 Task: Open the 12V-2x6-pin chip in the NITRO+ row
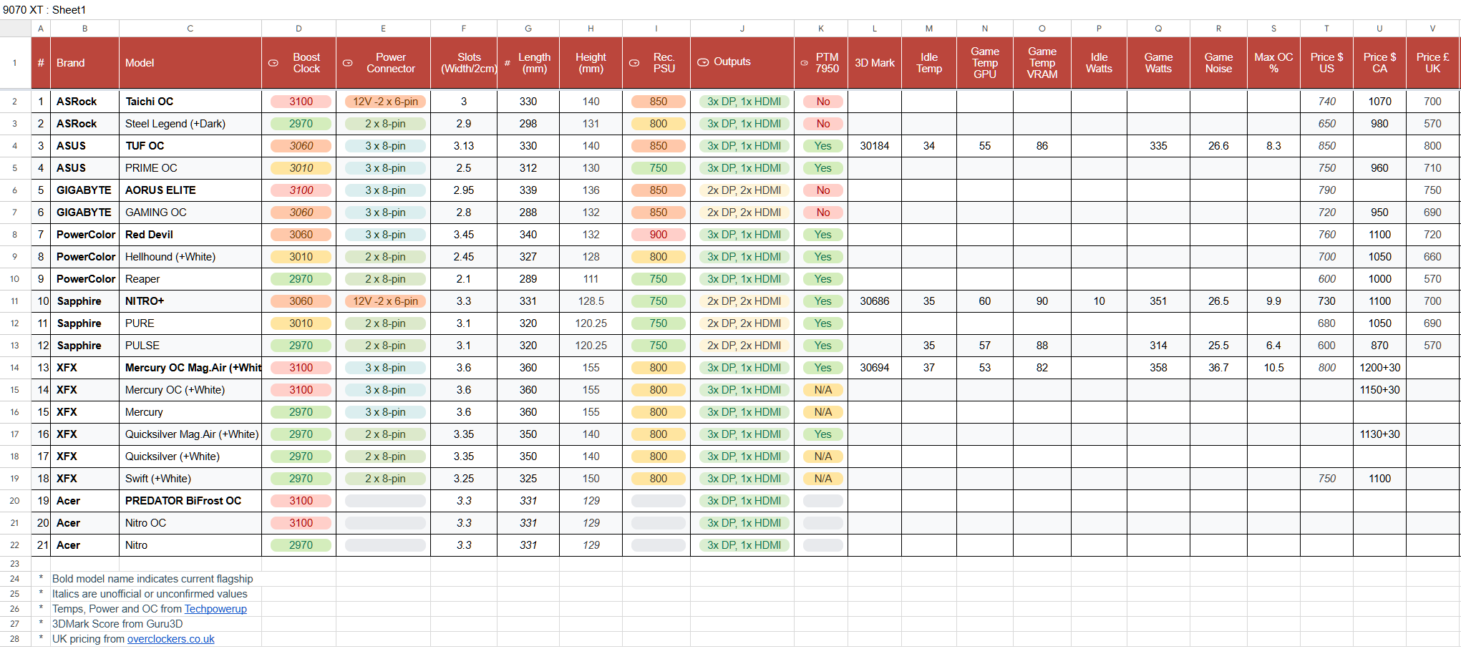click(385, 301)
